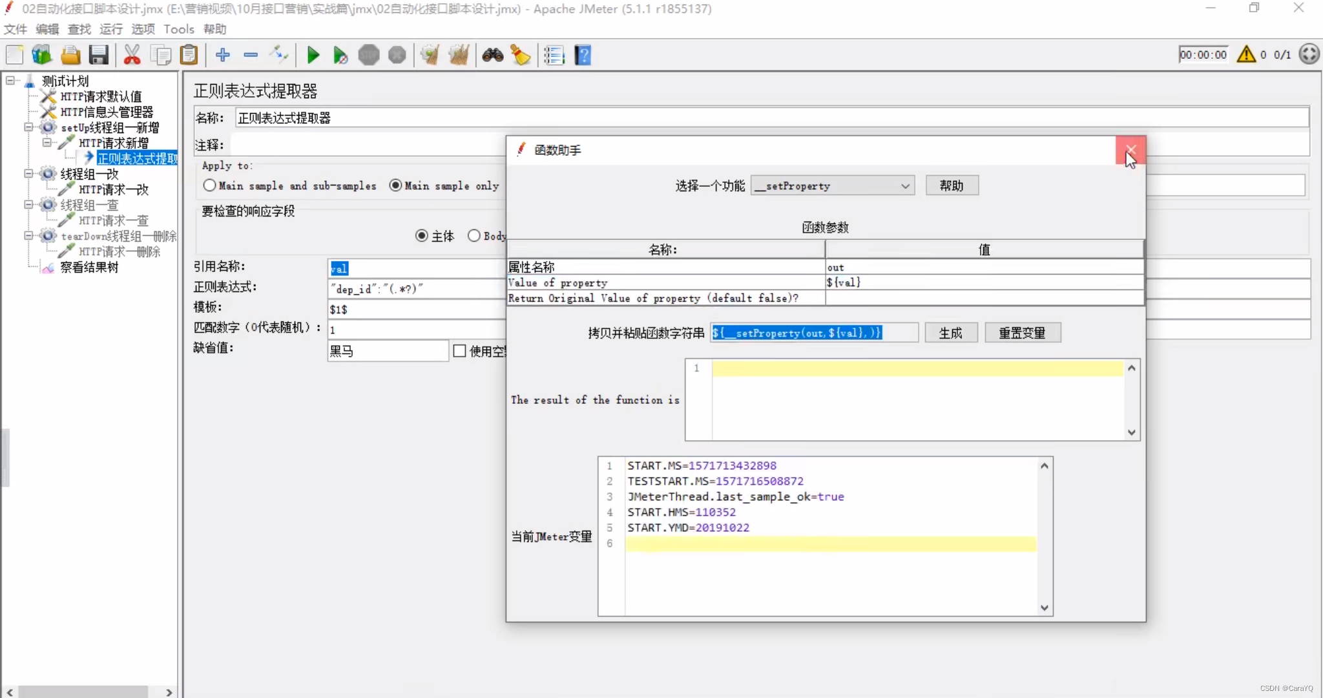1323x698 pixels.
Task: Collapse the 测试计划 root node
Action: (10, 81)
